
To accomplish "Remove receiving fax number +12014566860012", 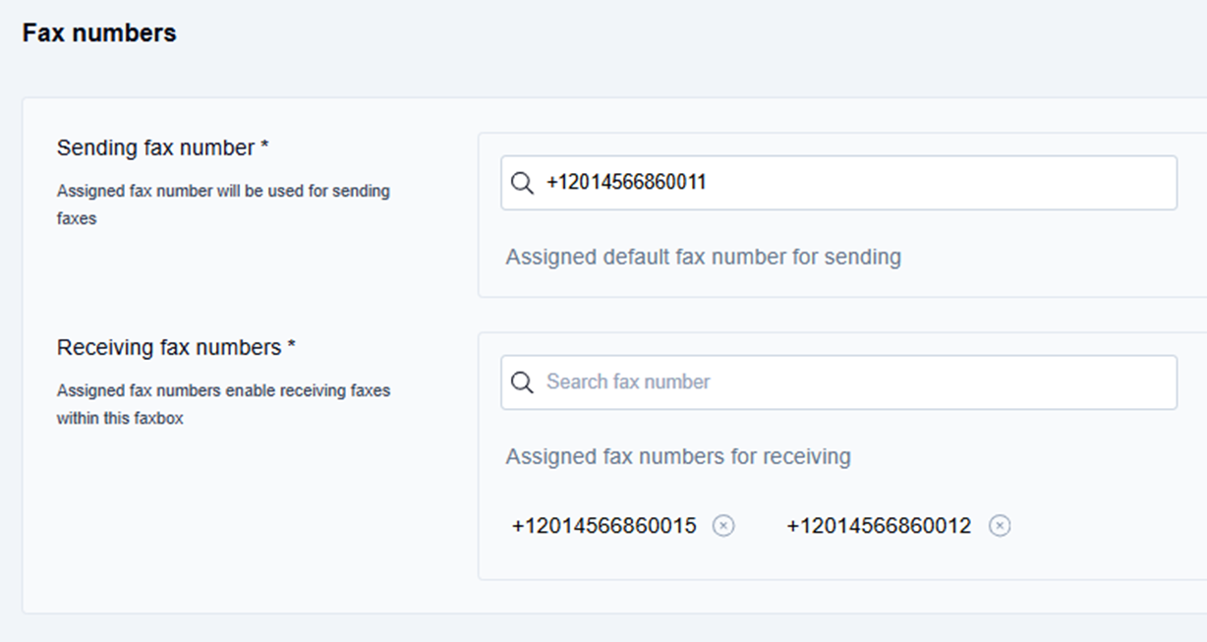I will [x=1000, y=526].
